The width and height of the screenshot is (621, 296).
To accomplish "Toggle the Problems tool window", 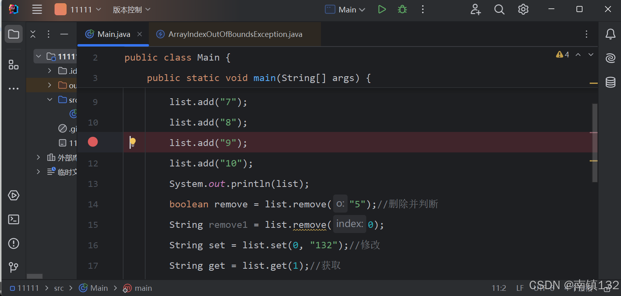I will point(13,243).
